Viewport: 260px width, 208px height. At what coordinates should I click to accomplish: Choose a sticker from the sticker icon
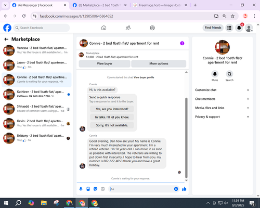[95, 189]
